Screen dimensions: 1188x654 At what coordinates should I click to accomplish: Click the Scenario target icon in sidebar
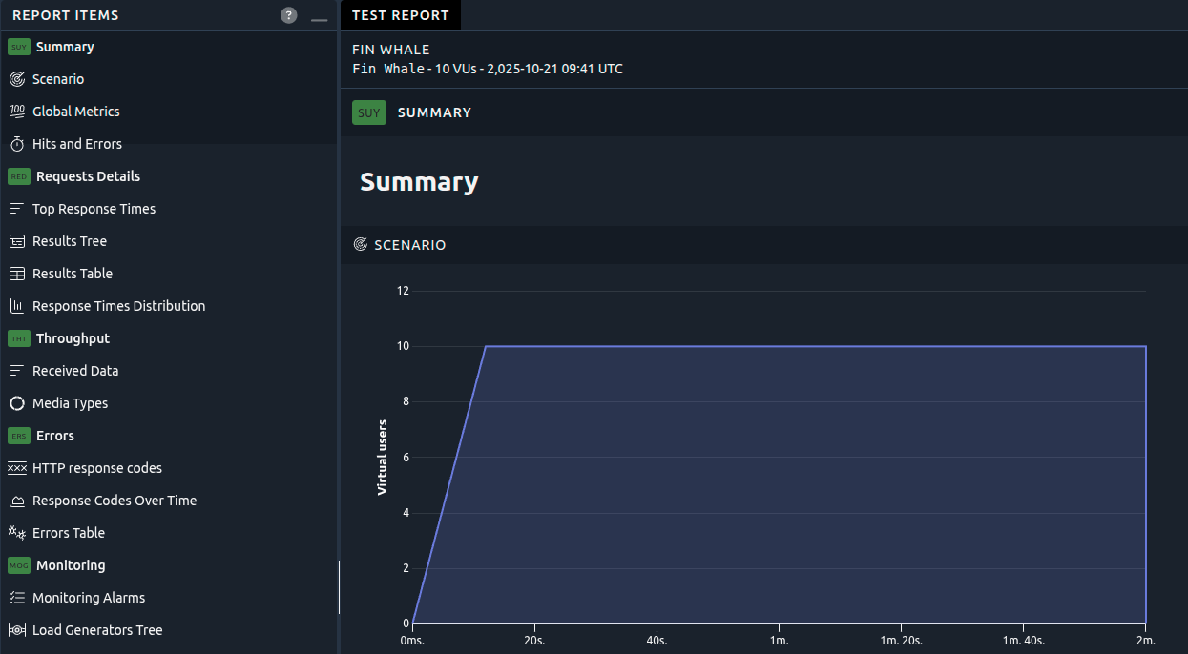17,79
